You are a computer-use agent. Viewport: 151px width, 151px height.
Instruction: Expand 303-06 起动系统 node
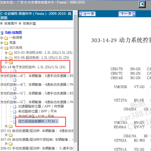tap(6, 58)
